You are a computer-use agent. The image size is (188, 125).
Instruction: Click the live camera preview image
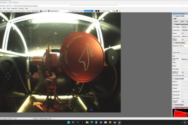[x=60, y=62]
